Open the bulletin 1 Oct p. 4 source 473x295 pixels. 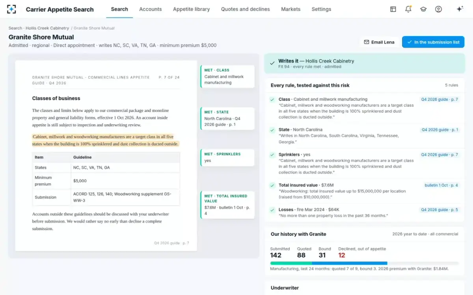pos(441,185)
